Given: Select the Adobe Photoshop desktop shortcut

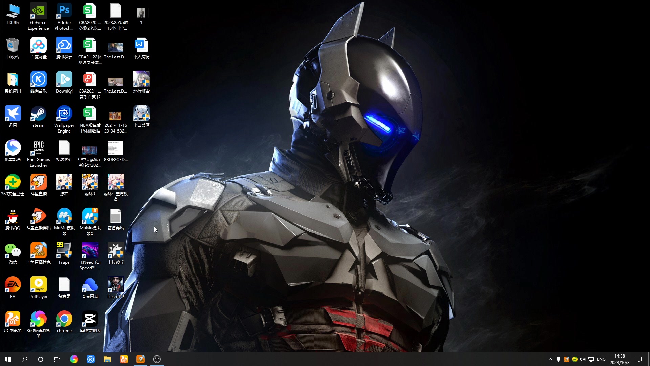Looking at the screenshot, I should [64, 17].
